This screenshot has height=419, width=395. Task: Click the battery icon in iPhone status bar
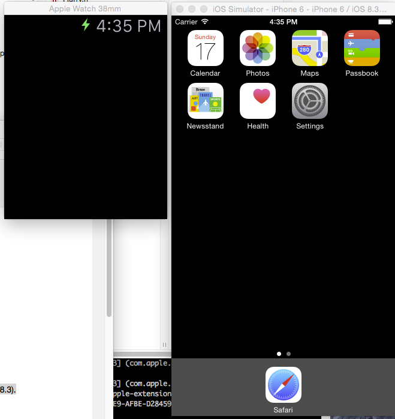[385, 22]
